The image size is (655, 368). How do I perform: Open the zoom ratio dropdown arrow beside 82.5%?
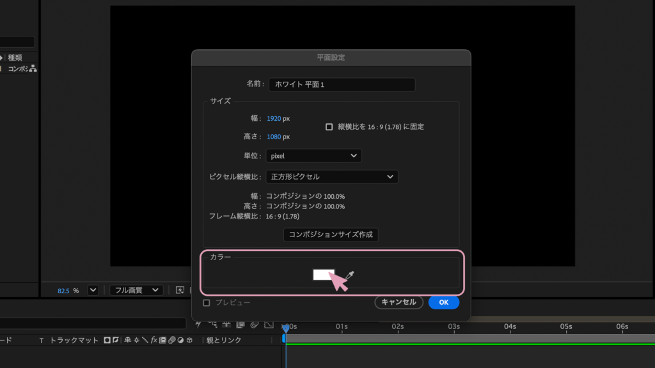(x=93, y=290)
